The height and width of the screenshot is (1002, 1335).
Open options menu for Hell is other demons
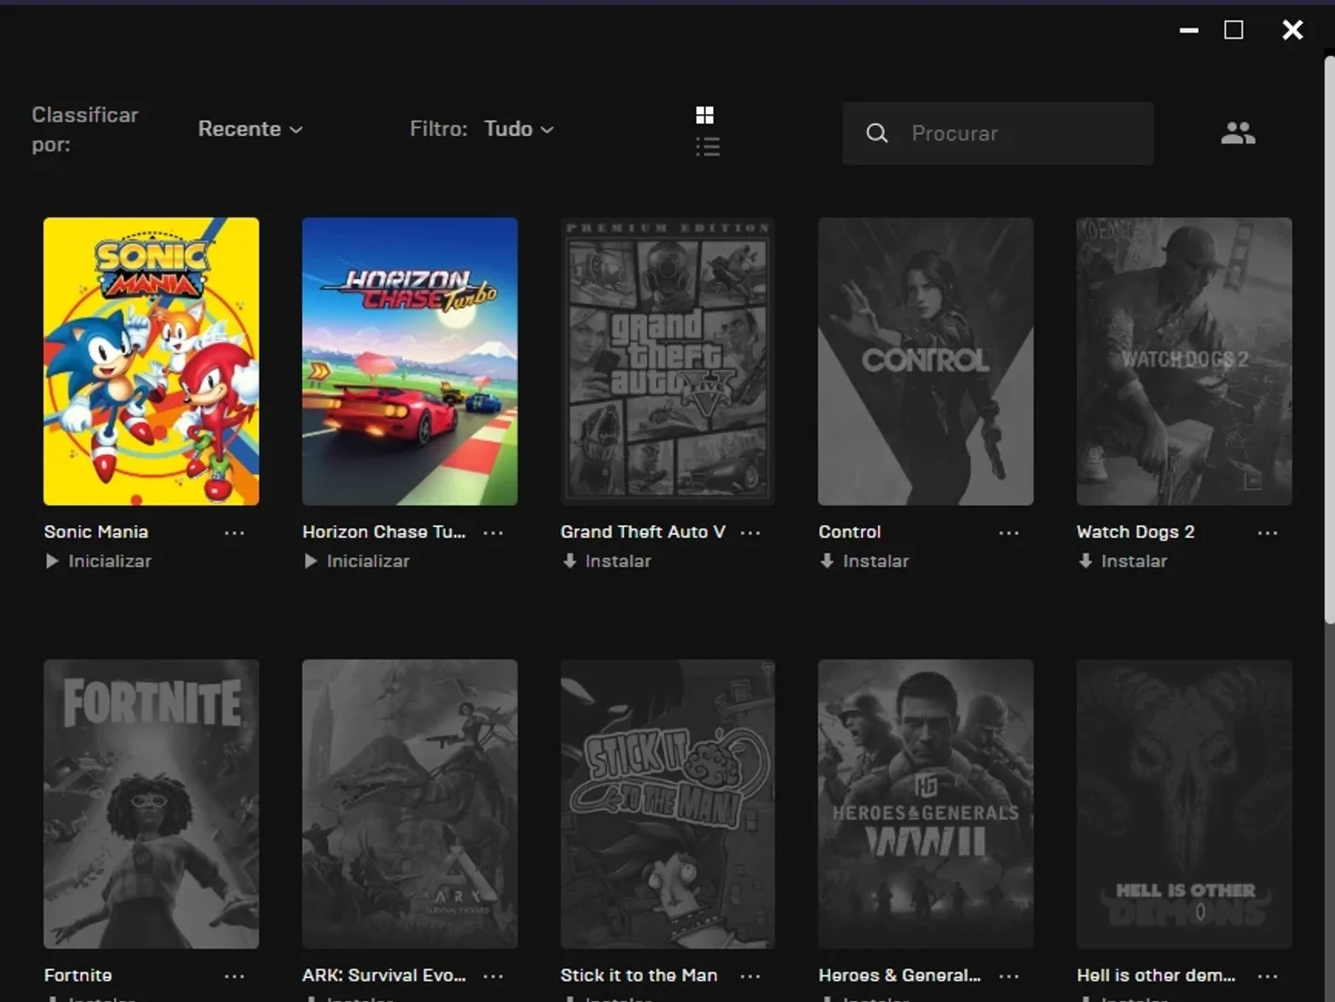tap(1267, 975)
